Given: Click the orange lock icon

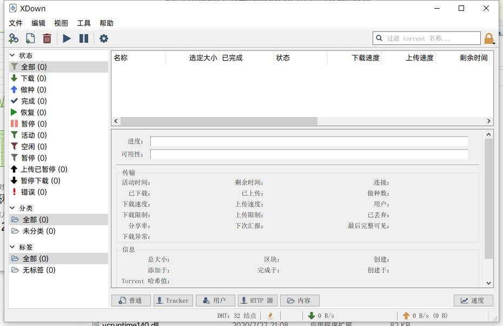Looking at the screenshot, I should pyautogui.click(x=488, y=38).
